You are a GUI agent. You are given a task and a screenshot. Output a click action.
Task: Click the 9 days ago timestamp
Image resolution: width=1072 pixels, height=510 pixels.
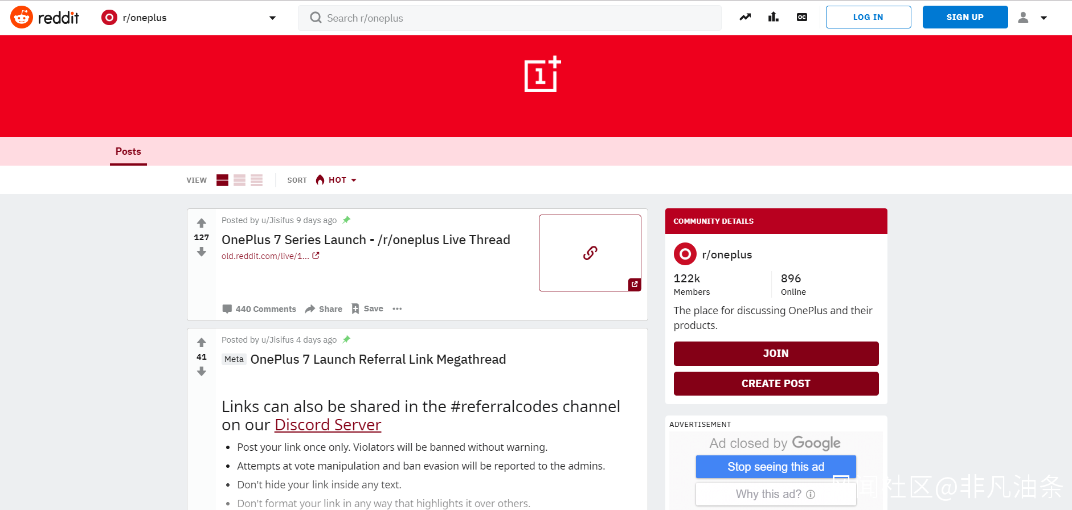[x=317, y=220]
